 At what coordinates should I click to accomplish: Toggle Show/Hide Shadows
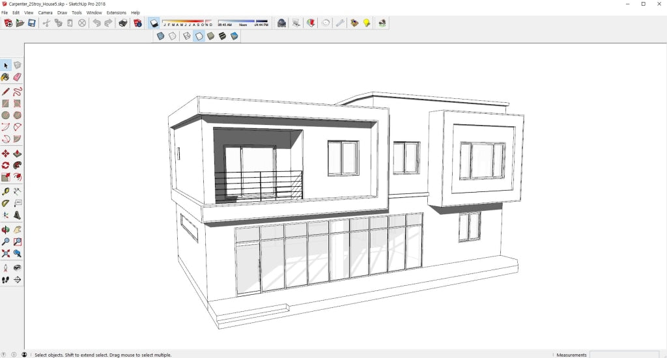click(x=154, y=23)
